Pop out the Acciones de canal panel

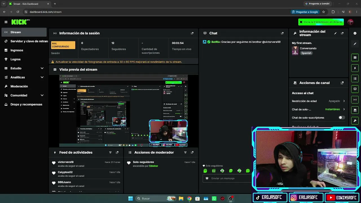[x=342, y=83]
